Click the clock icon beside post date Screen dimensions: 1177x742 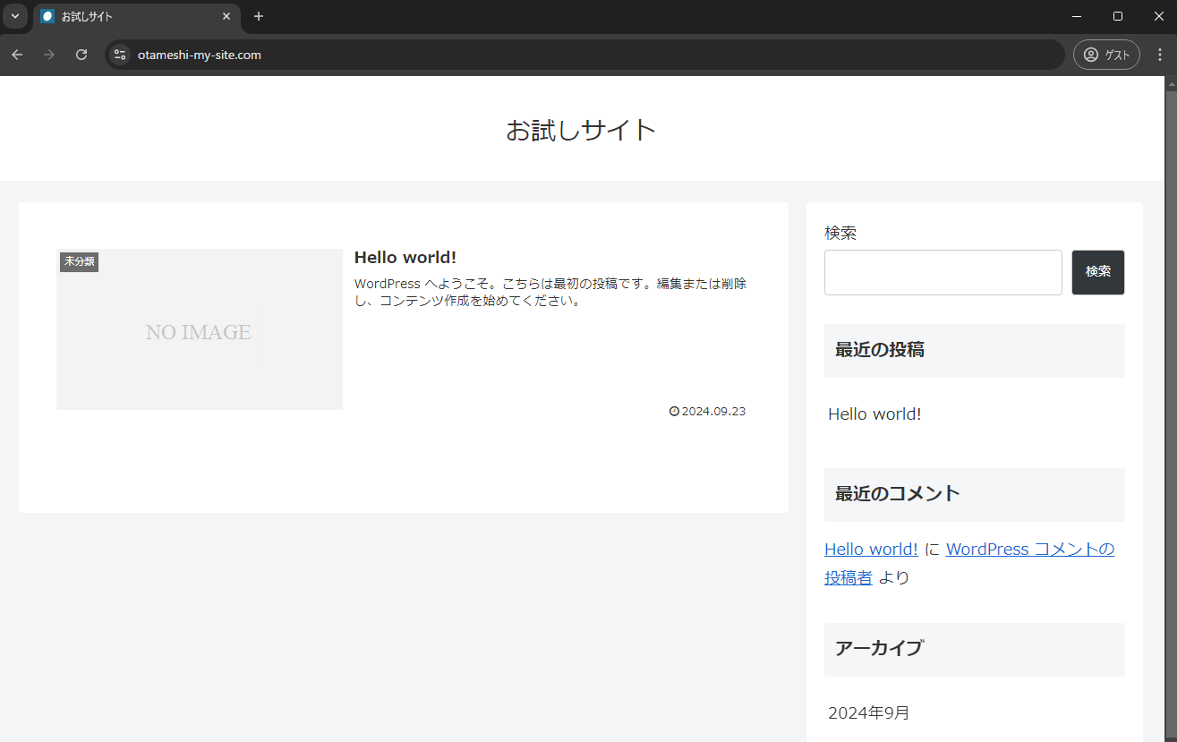tap(674, 412)
